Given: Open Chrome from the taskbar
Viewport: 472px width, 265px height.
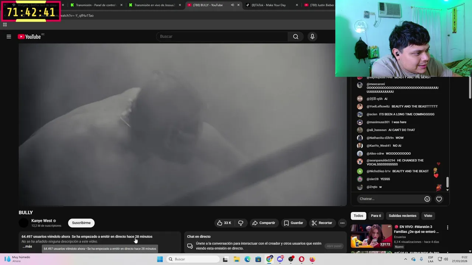Looking at the screenshot, I should click(270, 259).
